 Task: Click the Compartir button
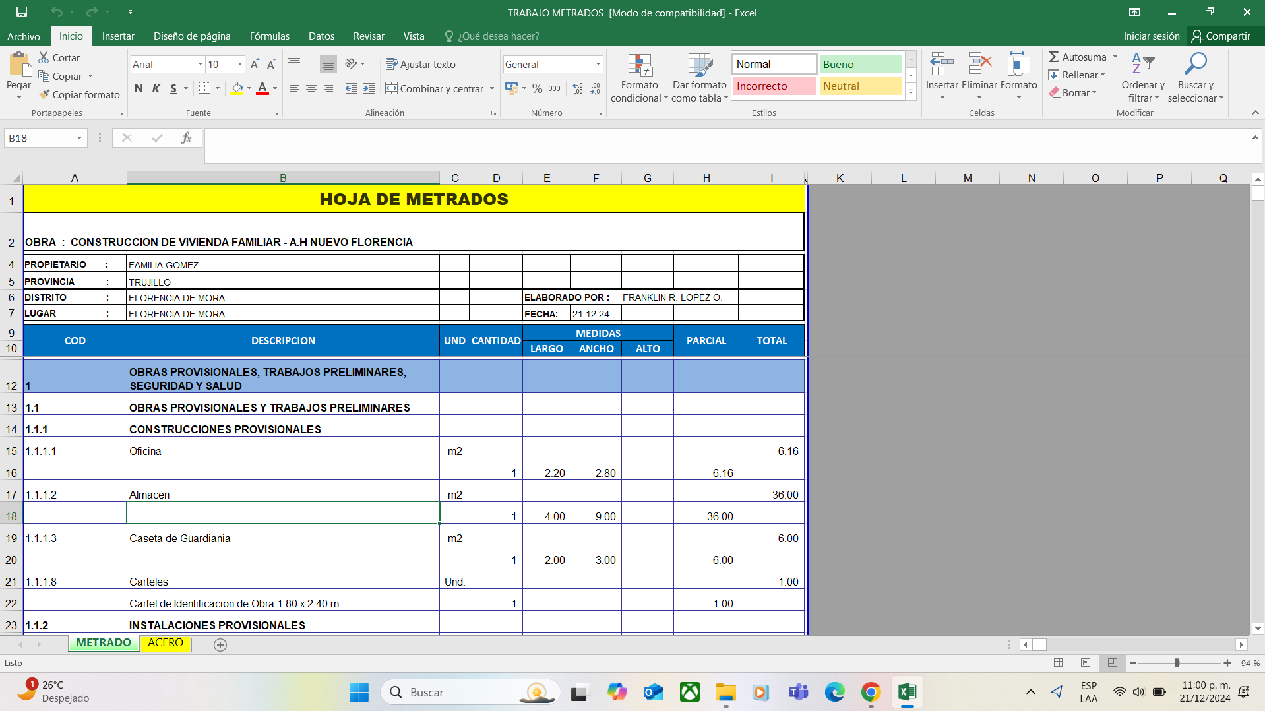point(1221,36)
